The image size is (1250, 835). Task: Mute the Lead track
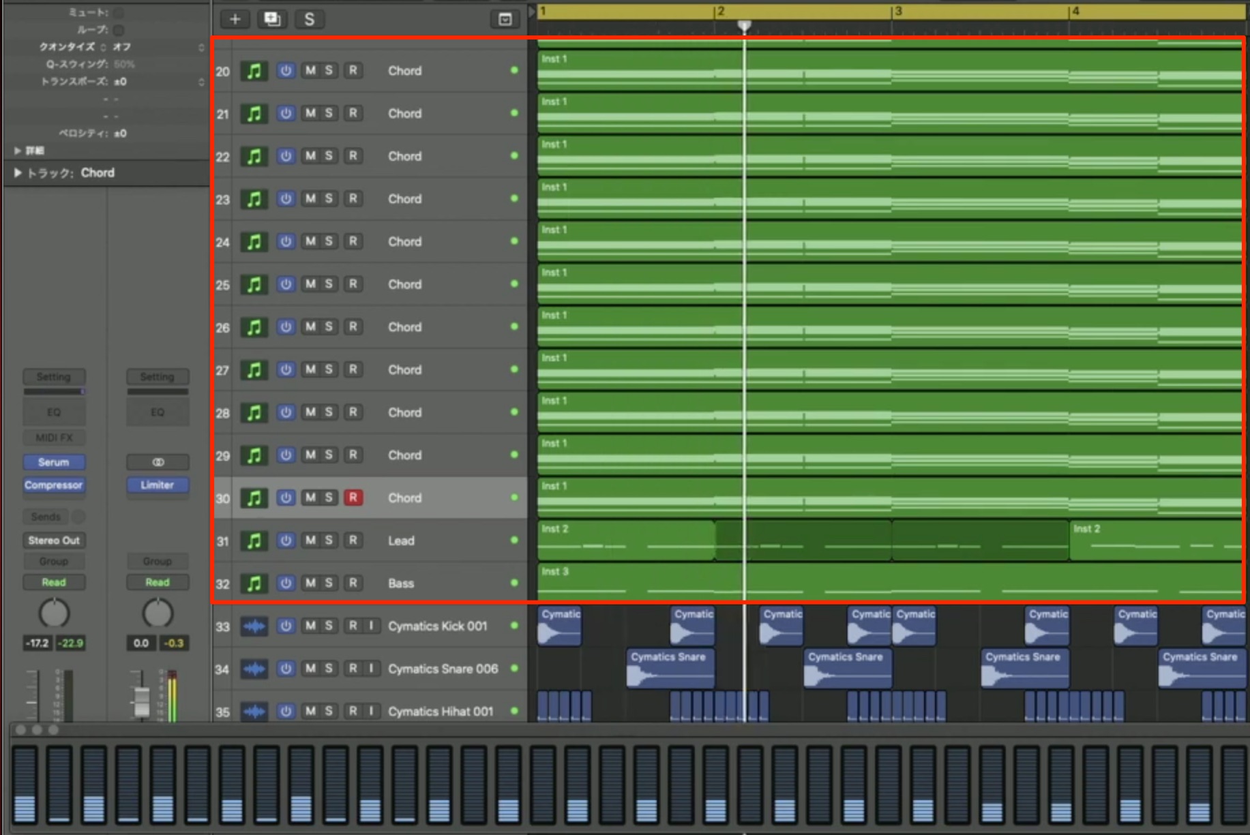pos(310,540)
